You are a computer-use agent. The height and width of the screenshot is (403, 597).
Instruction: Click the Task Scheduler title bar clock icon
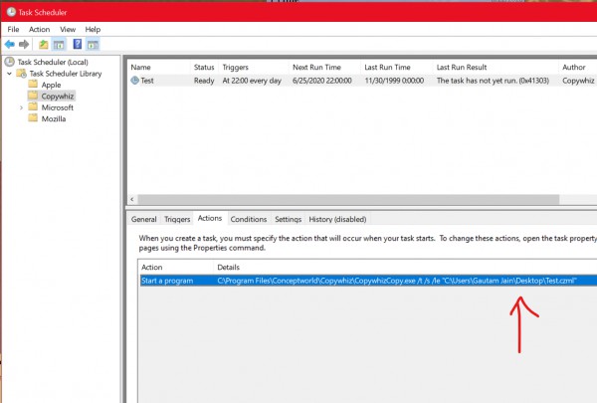click(x=11, y=12)
